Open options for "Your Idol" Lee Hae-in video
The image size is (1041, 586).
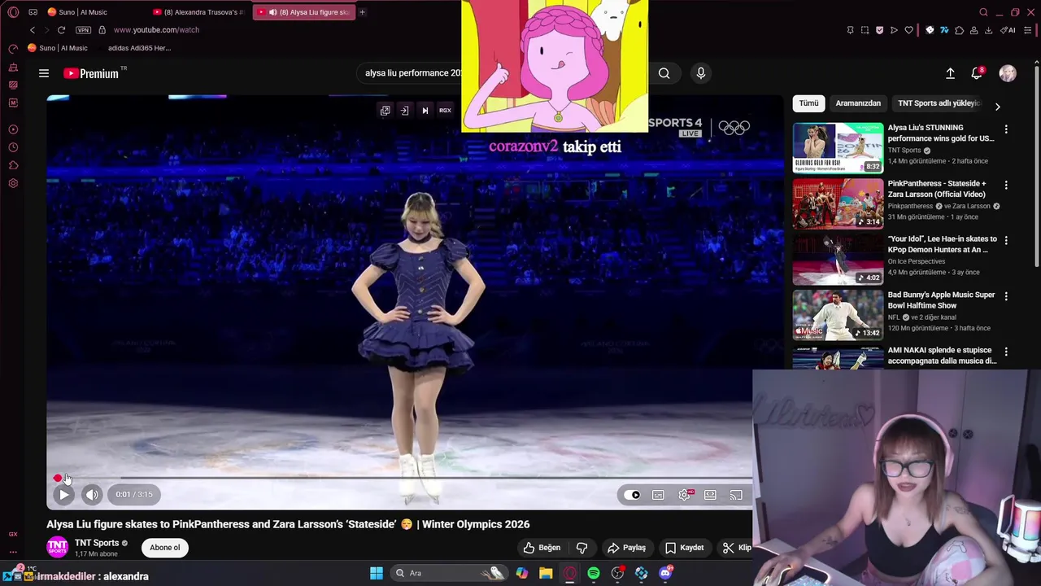click(x=1006, y=240)
